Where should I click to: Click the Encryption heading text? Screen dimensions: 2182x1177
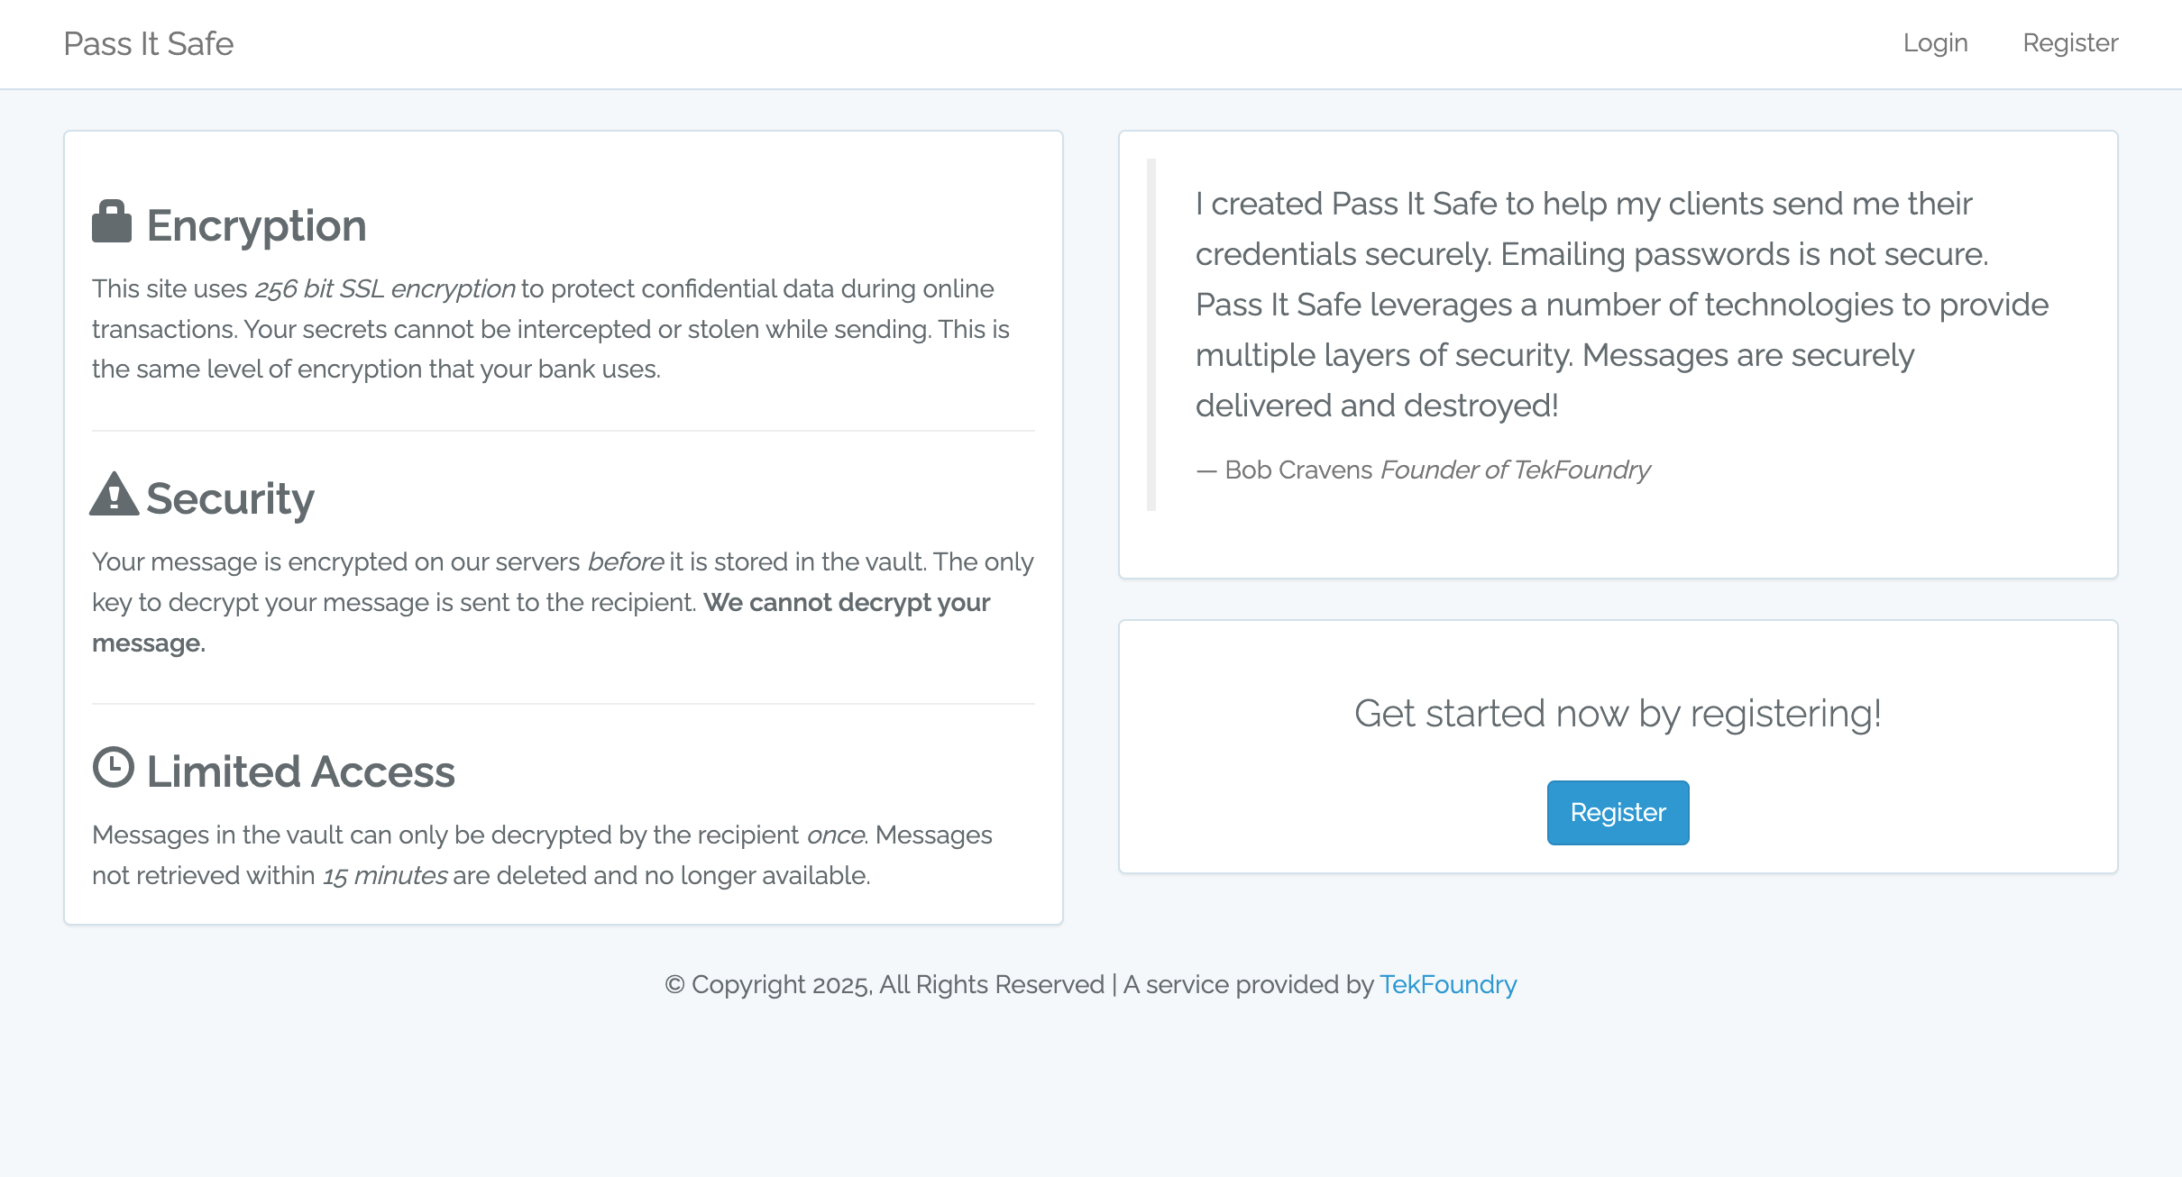(x=257, y=225)
